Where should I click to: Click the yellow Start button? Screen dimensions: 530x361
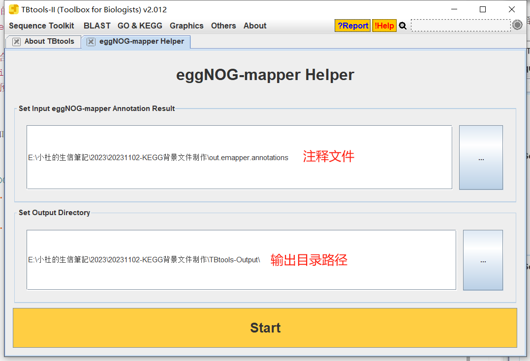coord(265,328)
